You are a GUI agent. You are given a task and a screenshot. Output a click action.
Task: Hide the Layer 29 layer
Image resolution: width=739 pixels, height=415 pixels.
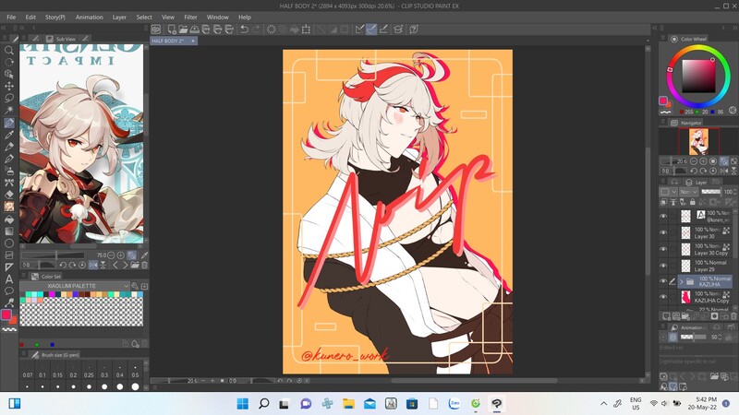[x=663, y=266]
